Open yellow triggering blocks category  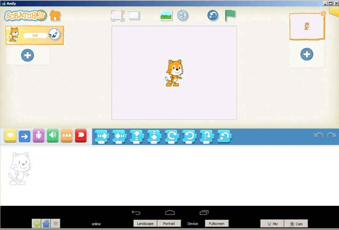[10, 136]
